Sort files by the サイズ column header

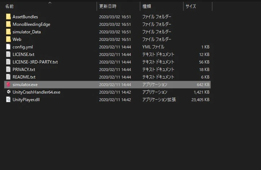[x=191, y=6]
